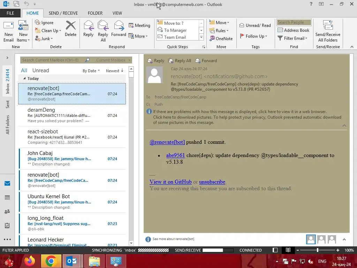Click the Search People field
The image size is (357, 268).
tap(294, 22)
